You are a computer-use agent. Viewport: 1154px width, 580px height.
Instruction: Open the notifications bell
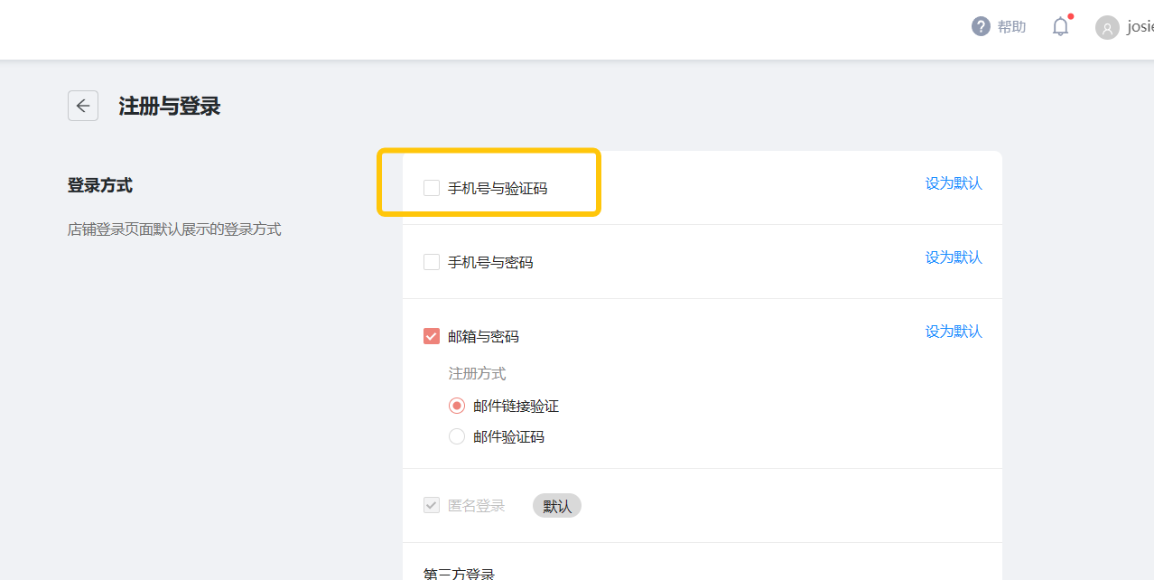click(x=1061, y=26)
